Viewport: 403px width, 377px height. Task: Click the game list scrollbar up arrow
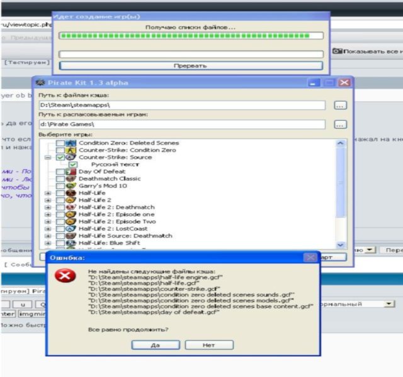340,143
